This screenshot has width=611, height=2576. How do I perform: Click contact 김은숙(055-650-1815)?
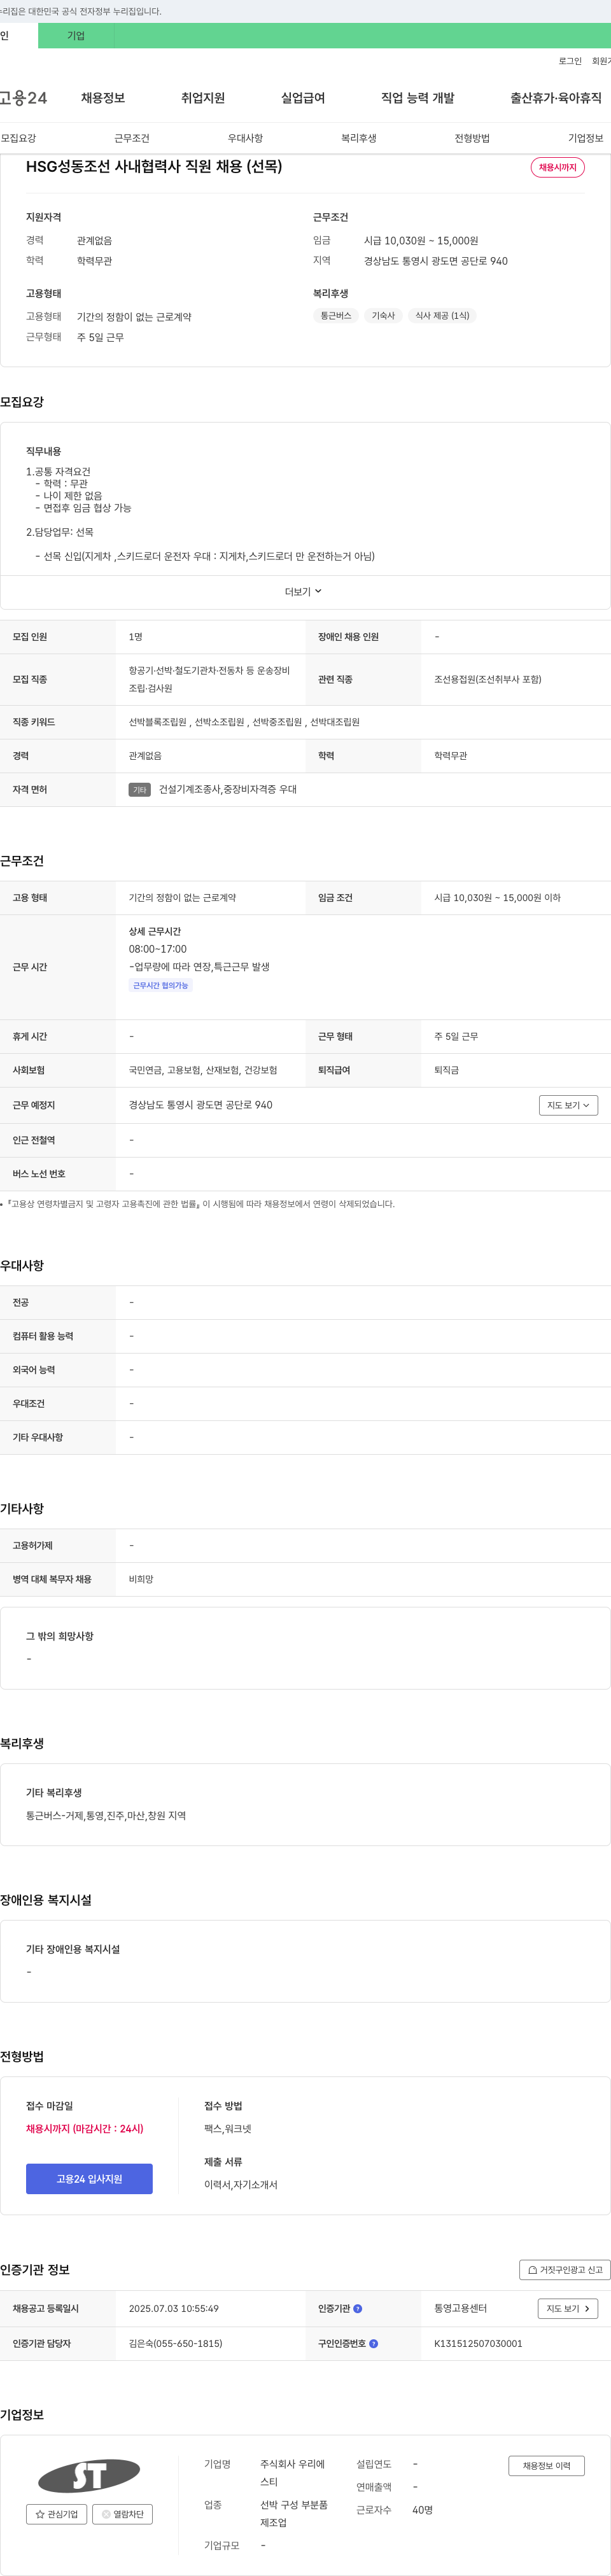(176, 2343)
